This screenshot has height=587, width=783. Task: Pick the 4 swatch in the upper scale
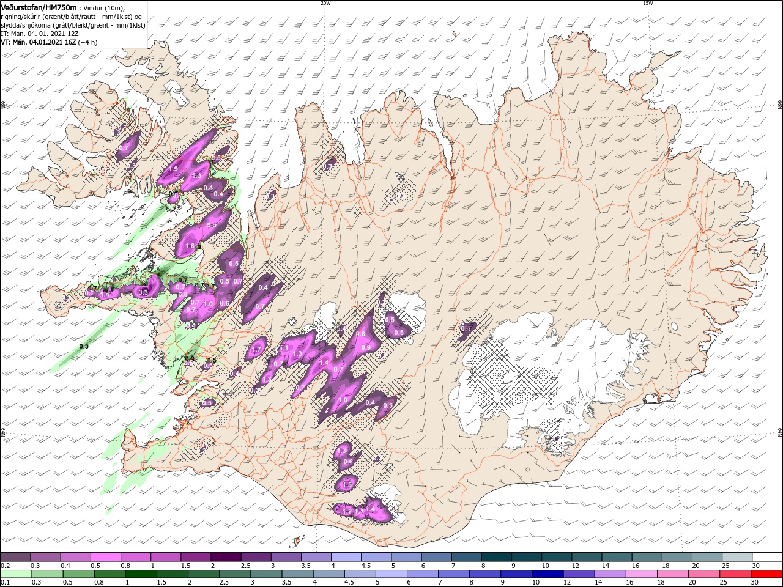pos(345,556)
